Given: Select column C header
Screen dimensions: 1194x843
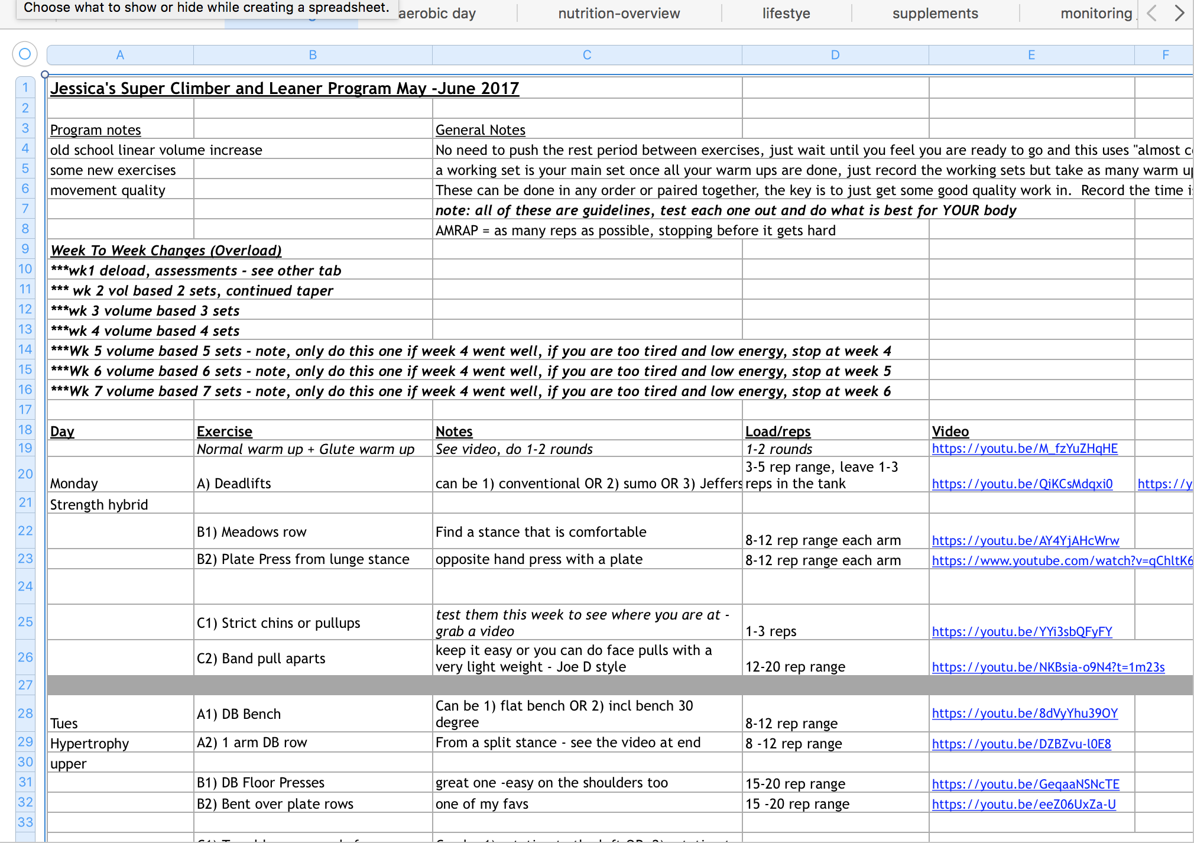Looking at the screenshot, I should coord(587,55).
